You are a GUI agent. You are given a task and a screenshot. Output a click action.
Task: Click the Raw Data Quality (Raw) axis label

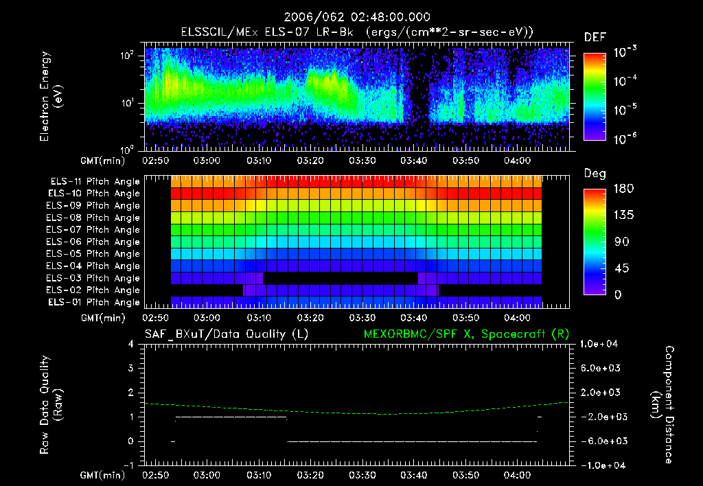(x=51, y=405)
